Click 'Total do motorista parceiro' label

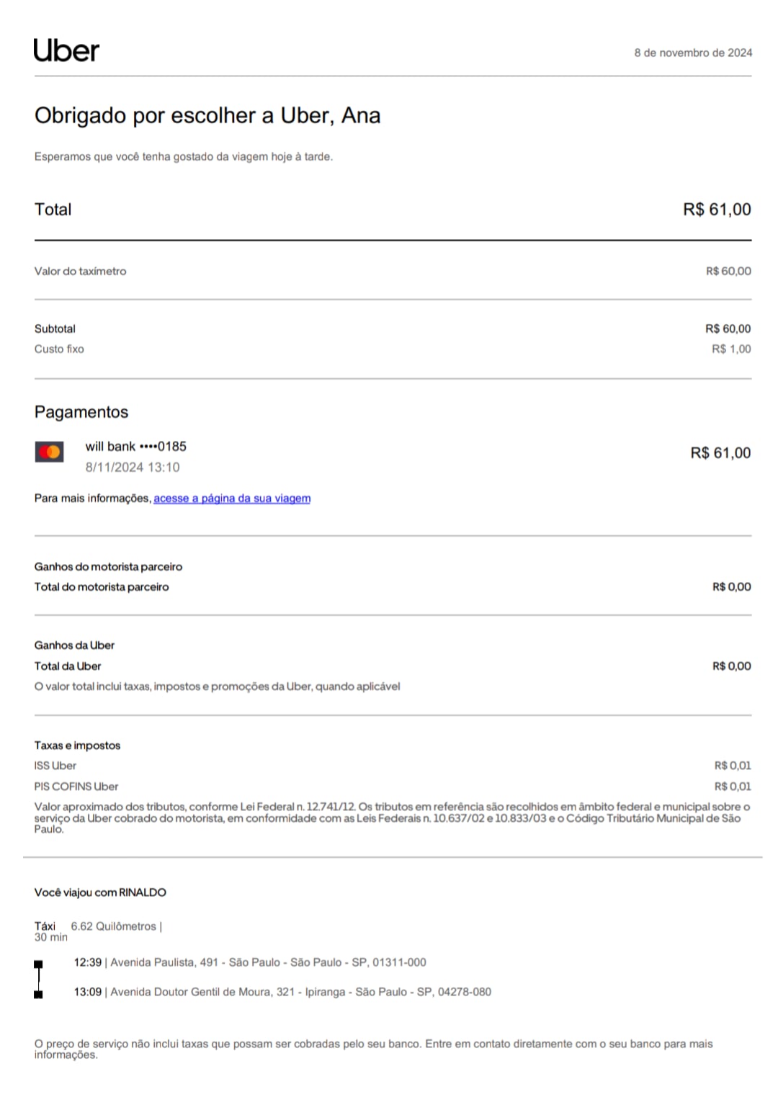pyautogui.click(x=102, y=587)
